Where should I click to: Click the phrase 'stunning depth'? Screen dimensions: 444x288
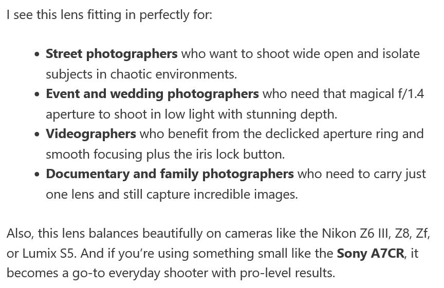click(290, 114)
